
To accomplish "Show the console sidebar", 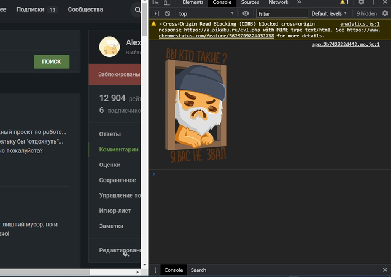I will pos(155,13).
